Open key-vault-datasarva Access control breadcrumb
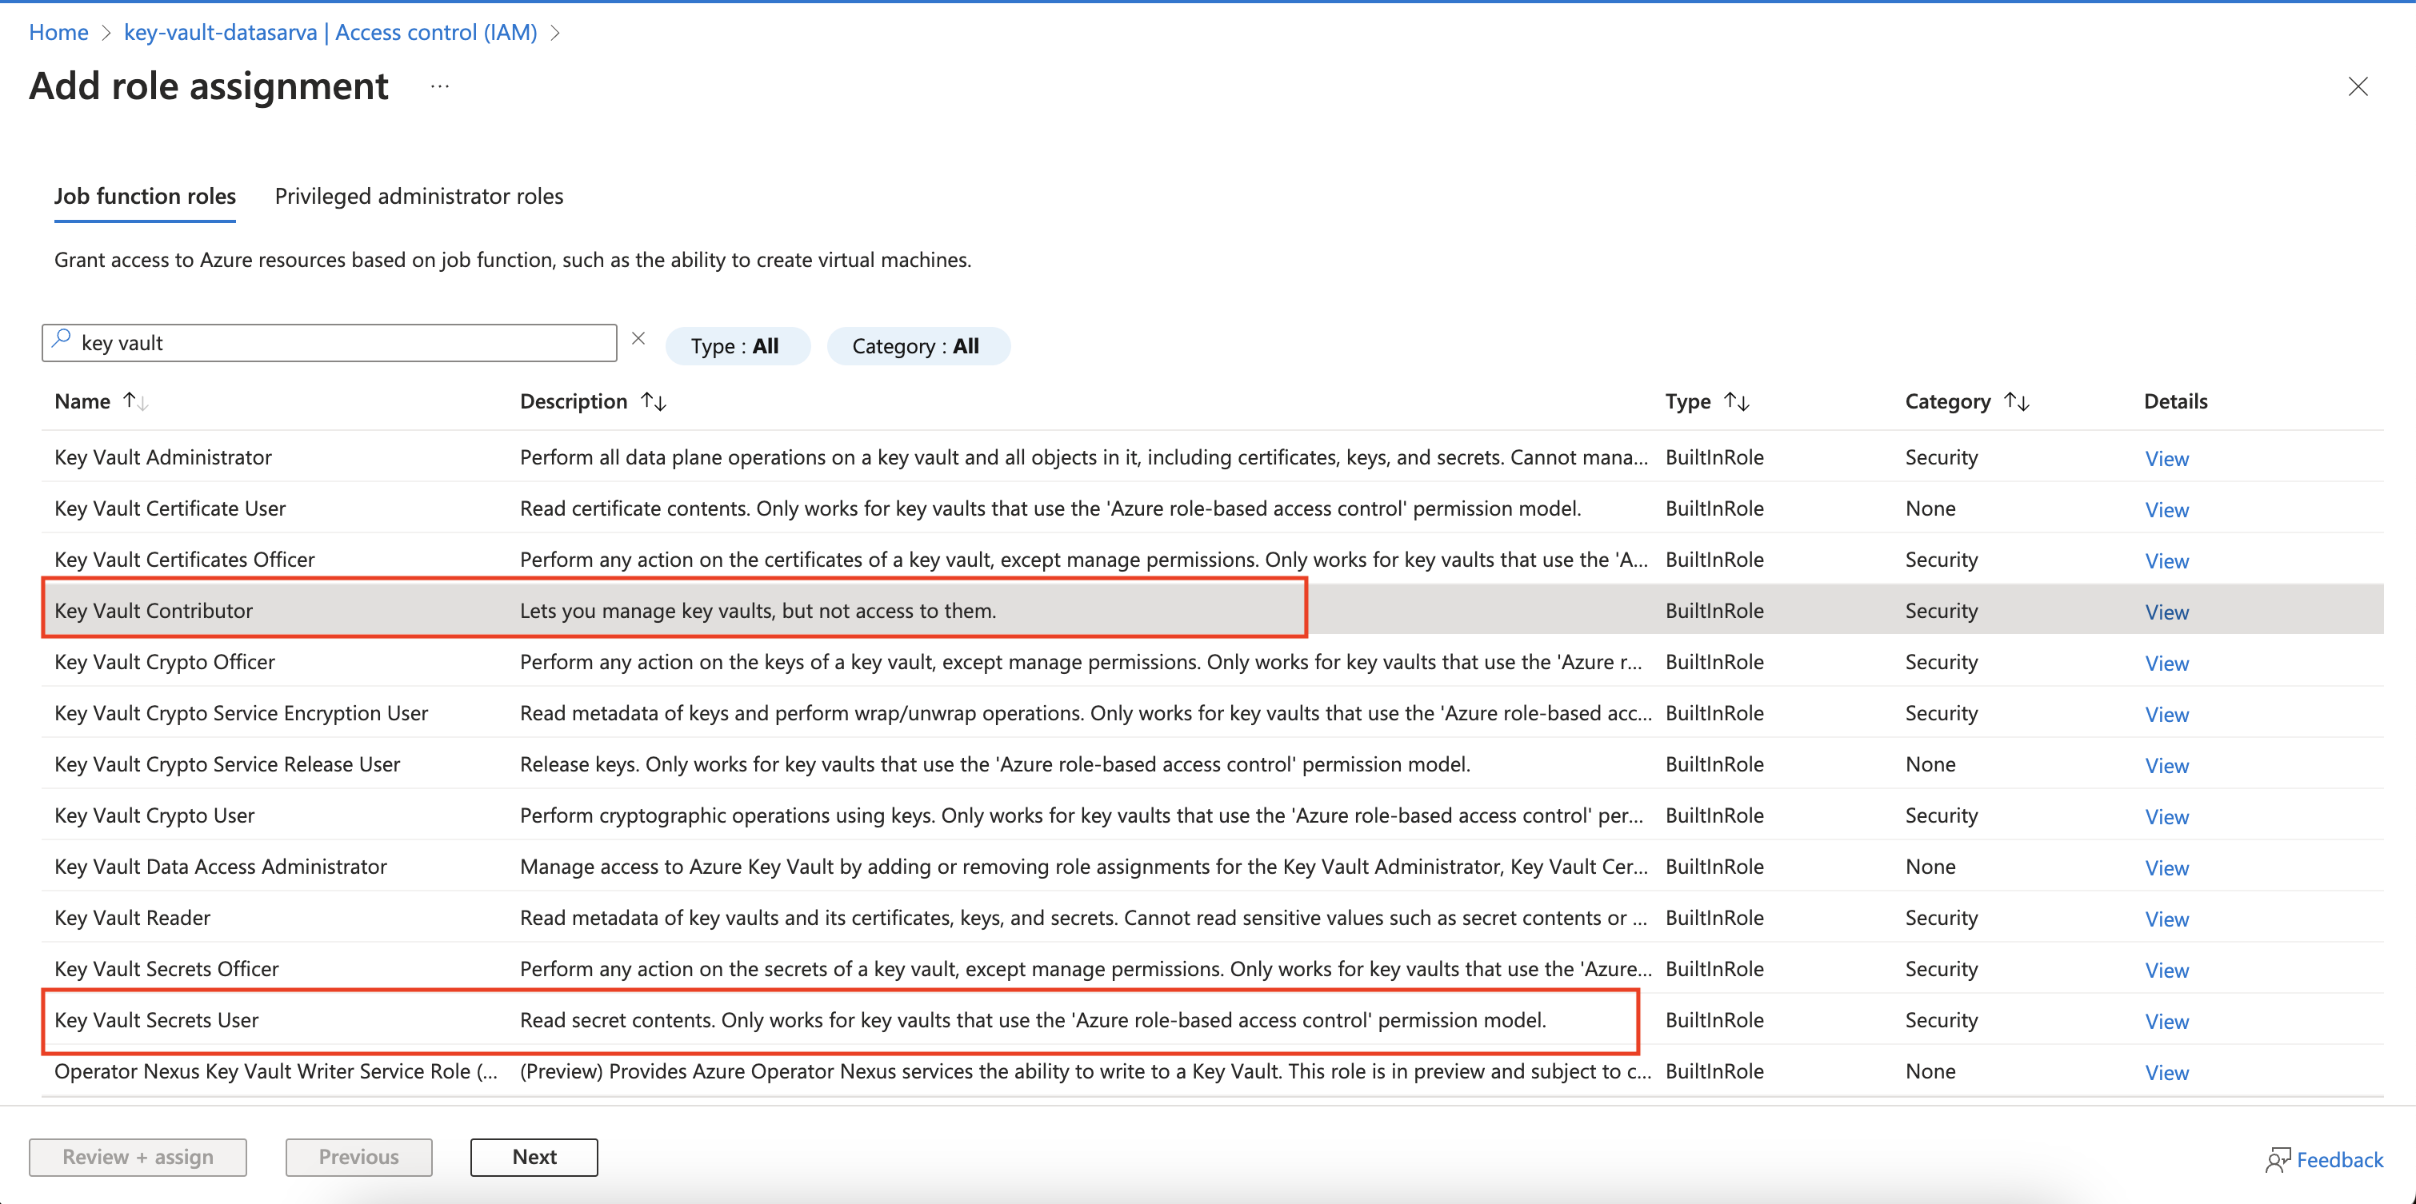The width and height of the screenshot is (2416, 1204). [x=330, y=32]
